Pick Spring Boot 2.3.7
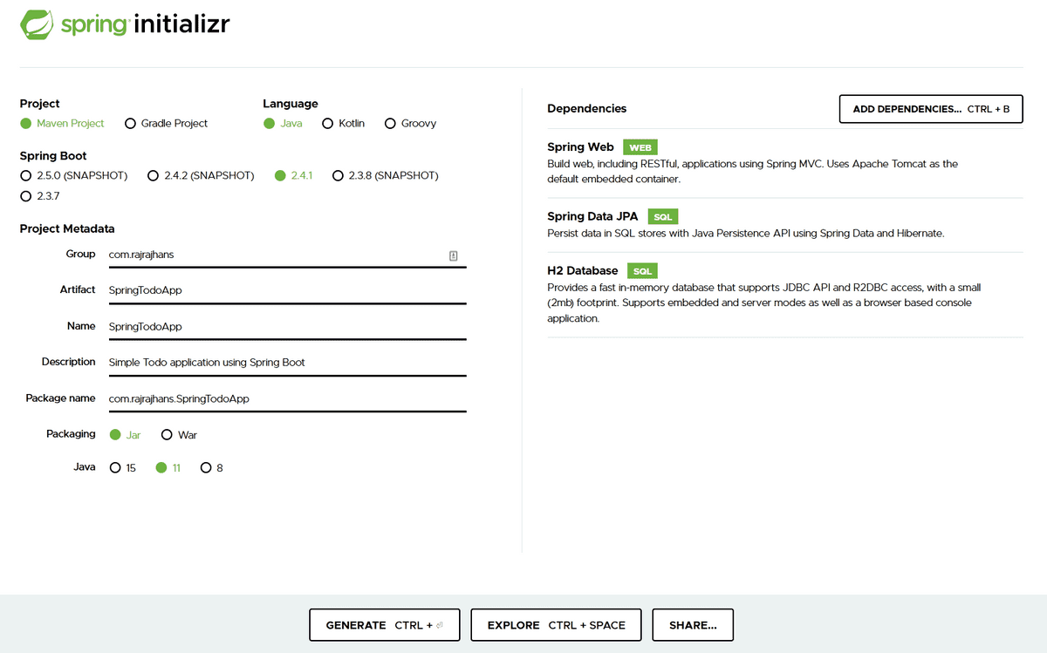This screenshot has height=653, width=1047. [x=26, y=196]
